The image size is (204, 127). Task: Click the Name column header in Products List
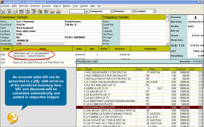coord(111,69)
